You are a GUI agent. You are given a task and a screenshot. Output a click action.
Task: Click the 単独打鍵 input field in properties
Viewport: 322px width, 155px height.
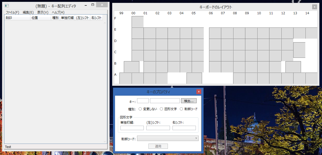point(132,128)
